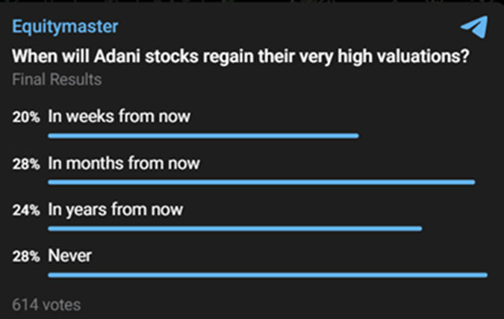The height and width of the screenshot is (319, 504).
Task: Select the 'In months from now' option
Action: (x=124, y=163)
